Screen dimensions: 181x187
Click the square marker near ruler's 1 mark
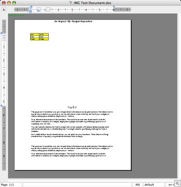(48, 9)
